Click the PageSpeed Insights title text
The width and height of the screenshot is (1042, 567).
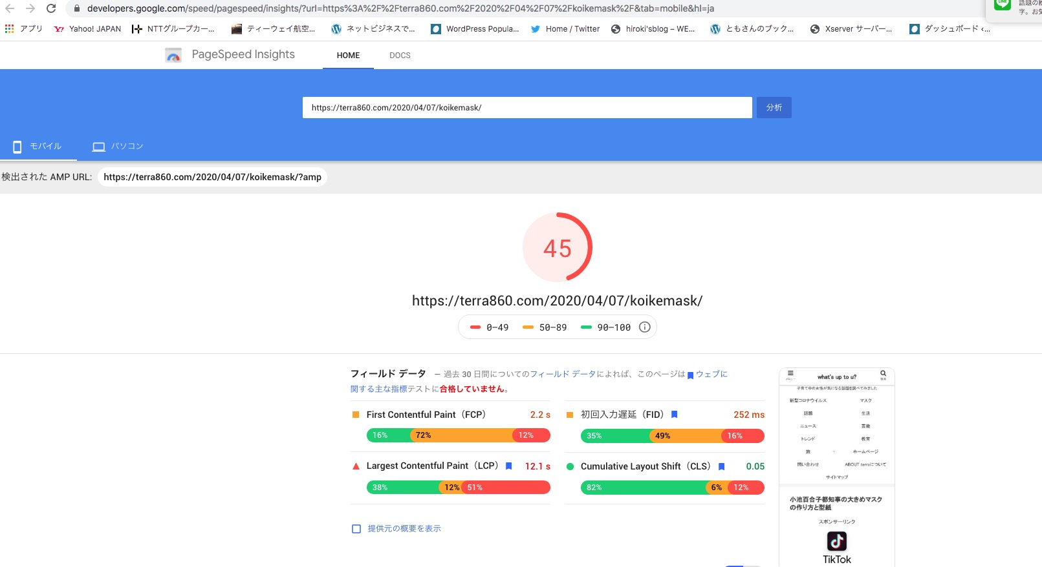(x=243, y=55)
